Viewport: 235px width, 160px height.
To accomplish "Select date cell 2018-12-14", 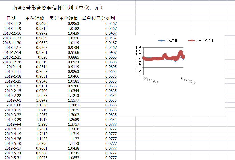I will (x=11, y=52).
